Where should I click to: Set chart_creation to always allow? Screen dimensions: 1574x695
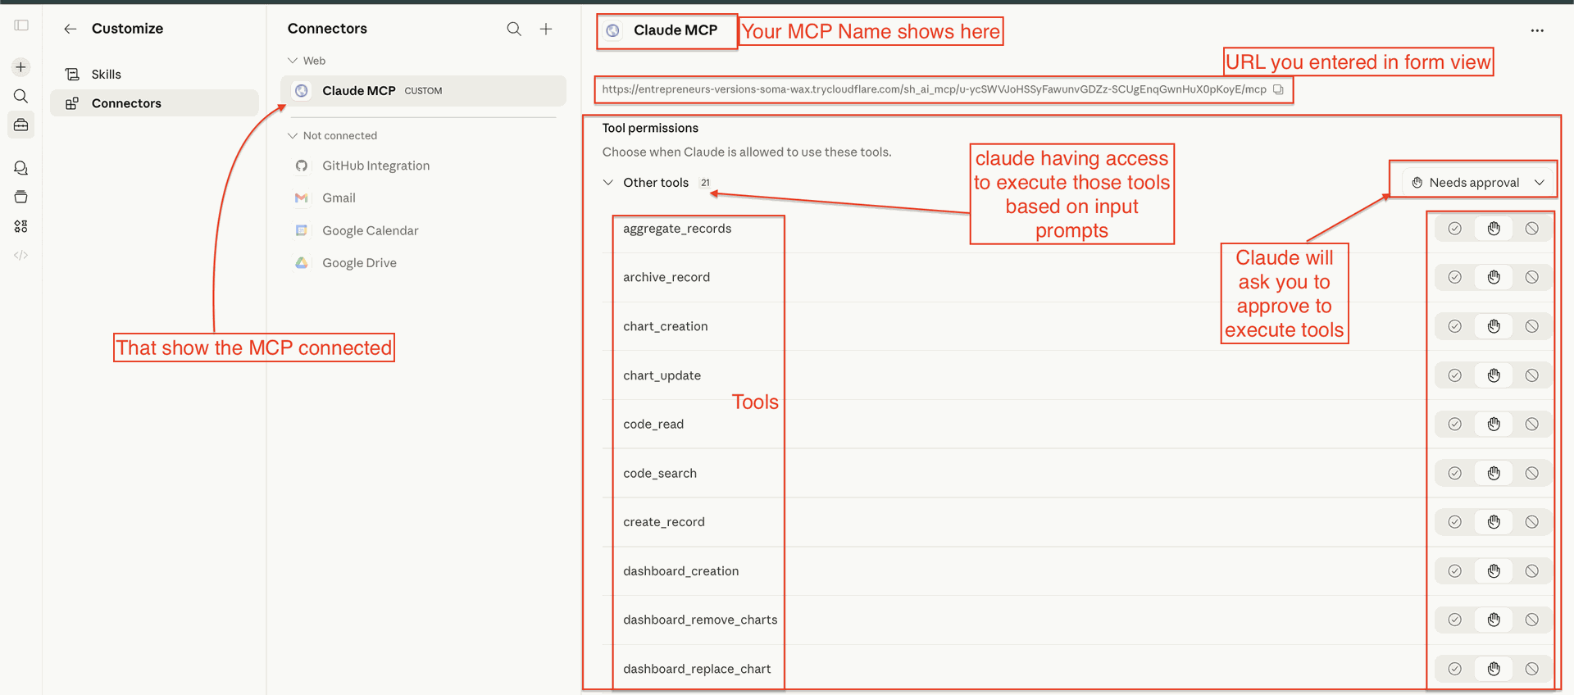1454,326
